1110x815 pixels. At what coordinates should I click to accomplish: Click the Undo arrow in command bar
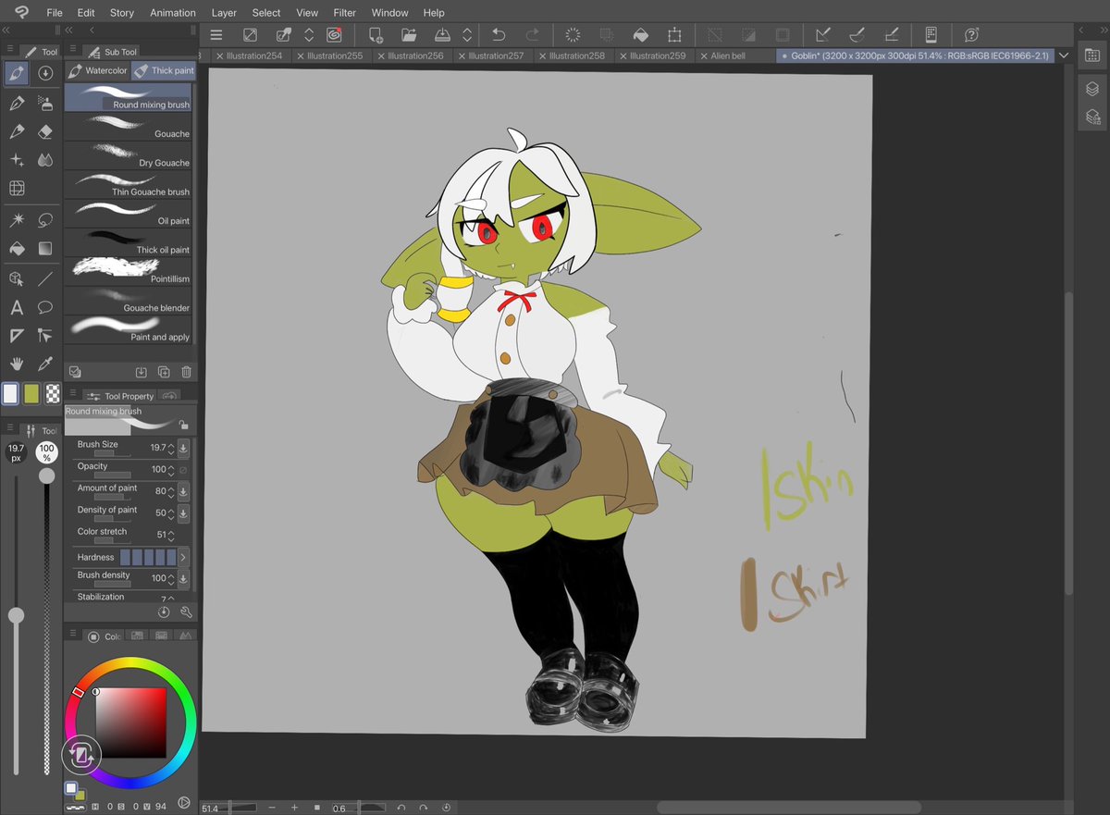point(499,35)
